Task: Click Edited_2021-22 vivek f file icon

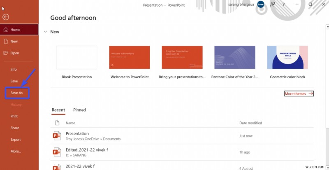Action: (x=57, y=152)
